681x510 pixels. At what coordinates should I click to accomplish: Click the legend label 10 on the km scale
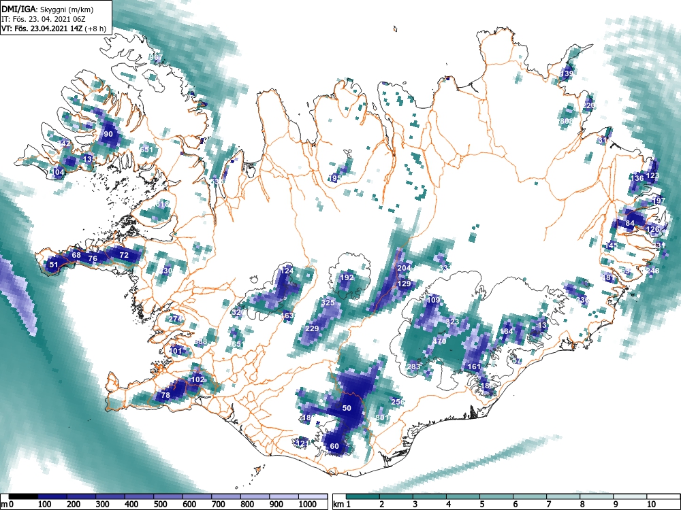[652, 505]
